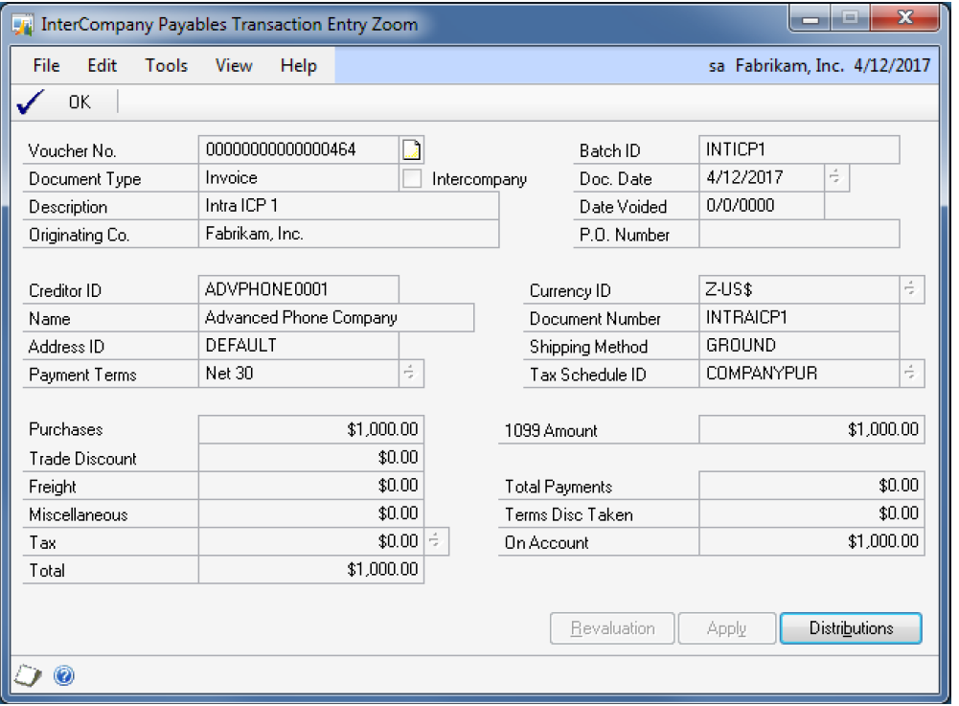This screenshot has height=706, width=959.
Task: Open the Tools menu
Action: coord(166,66)
